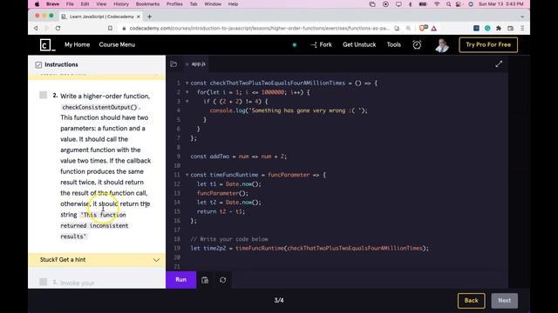The image size is (558, 313).
Task: Go to My Home
Action: pyautogui.click(x=78, y=44)
